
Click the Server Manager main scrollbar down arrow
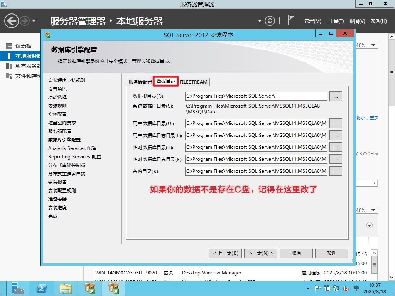(392, 277)
